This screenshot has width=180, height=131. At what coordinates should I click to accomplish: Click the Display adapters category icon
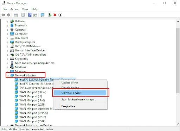12,42
